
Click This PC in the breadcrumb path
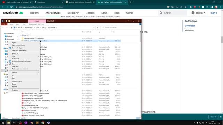coord(20,28)
